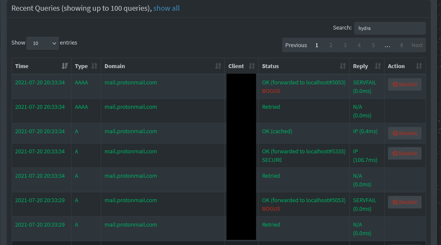The image size is (441, 245).
Task: Sort by the Status column sort icon
Action: pos(343,66)
